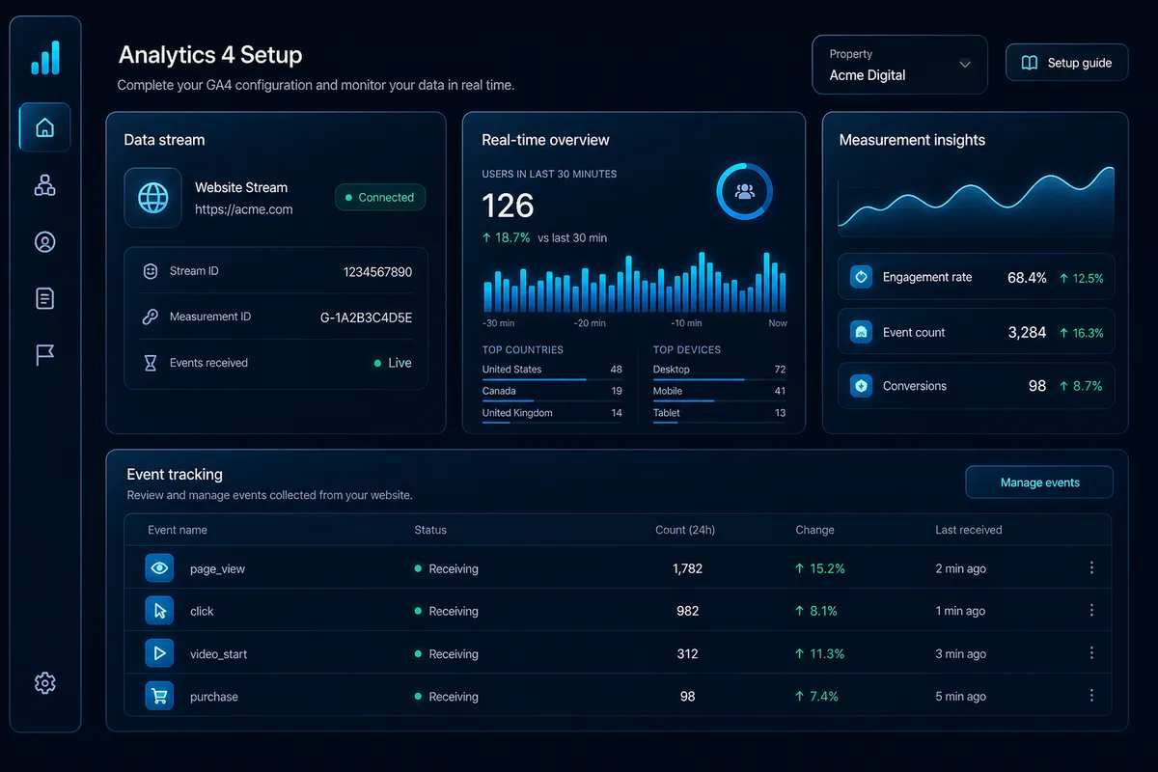The width and height of the screenshot is (1158, 772).
Task: Click the Measurement ID key icon
Action: (150, 317)
